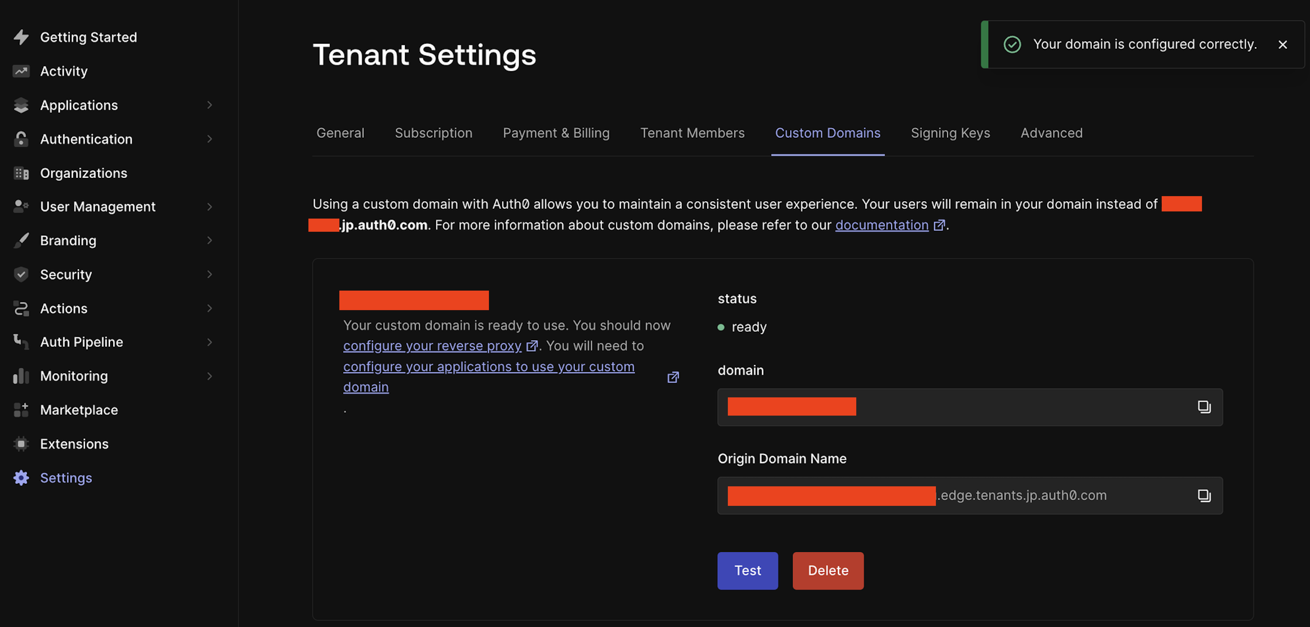The height and width of the screenshot is (627, 1310).
Task: Select Settings in sidebar
Action: tap(66, 477)
